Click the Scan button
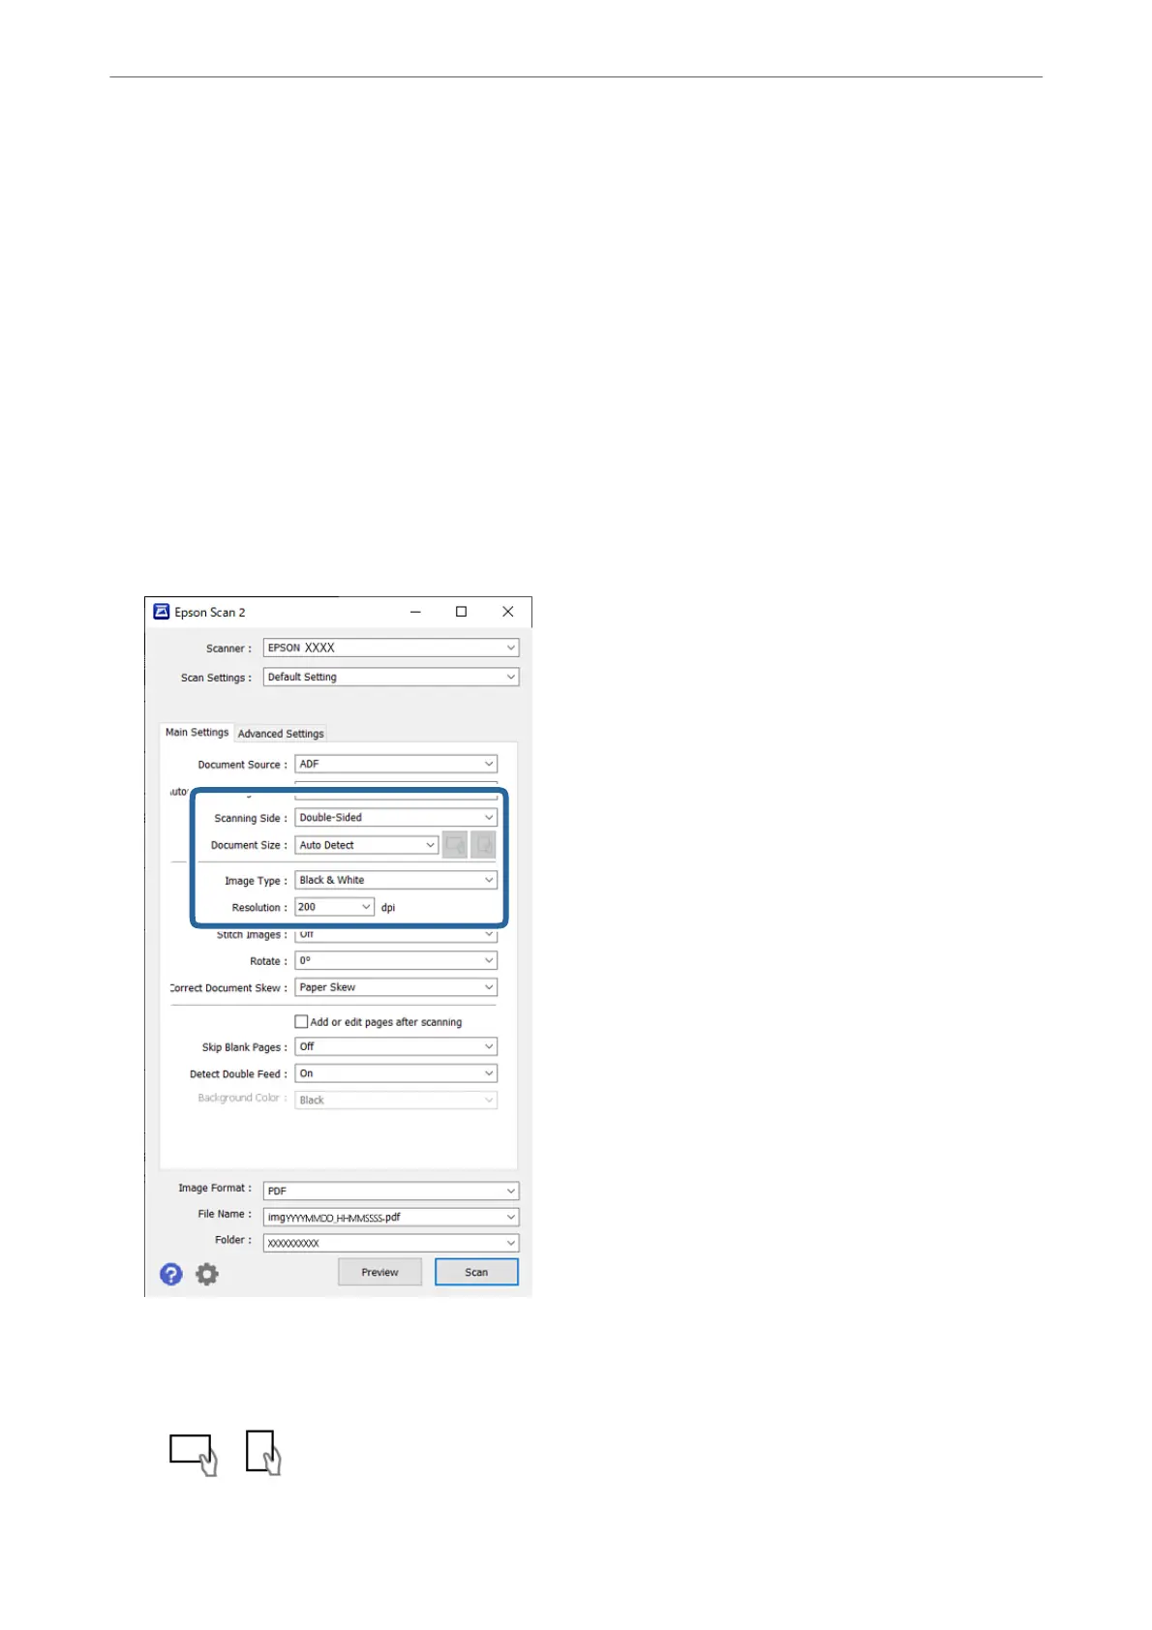 [x=476, y=1272]
